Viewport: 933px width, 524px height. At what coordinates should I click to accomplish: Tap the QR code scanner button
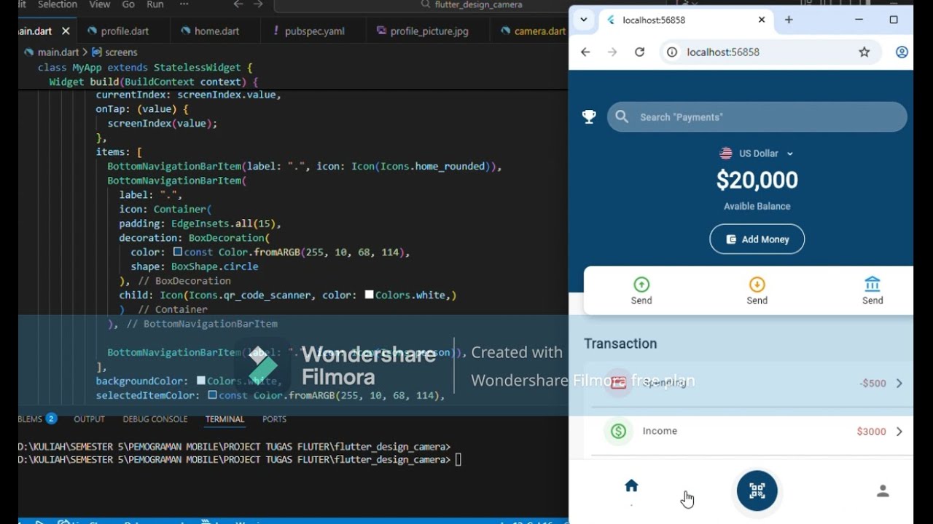click(757, 491)
